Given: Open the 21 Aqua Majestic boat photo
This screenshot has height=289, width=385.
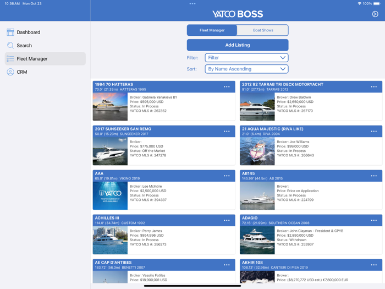Looking at the screenshot, I should [x=257, y=151].
